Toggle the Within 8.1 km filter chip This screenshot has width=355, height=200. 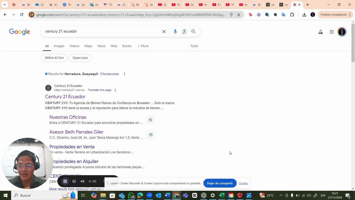[x=54, y=58]
